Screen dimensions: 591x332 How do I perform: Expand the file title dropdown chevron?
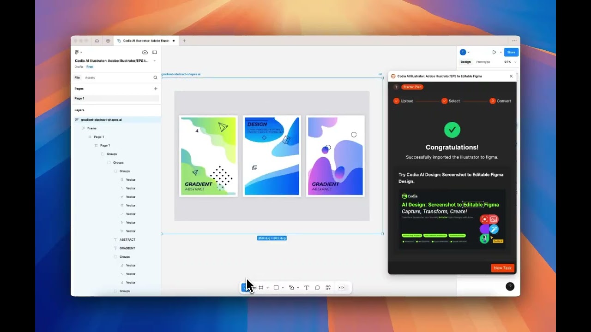coord(155,61)
